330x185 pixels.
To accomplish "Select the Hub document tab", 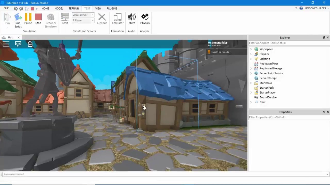I will point(11,37).
